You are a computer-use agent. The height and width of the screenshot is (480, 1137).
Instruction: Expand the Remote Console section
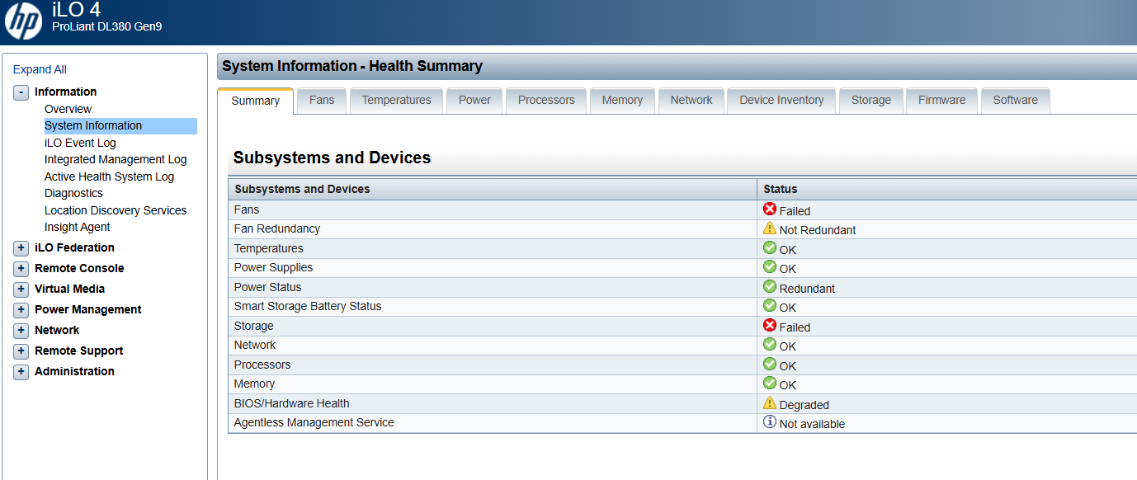point(21,268)
